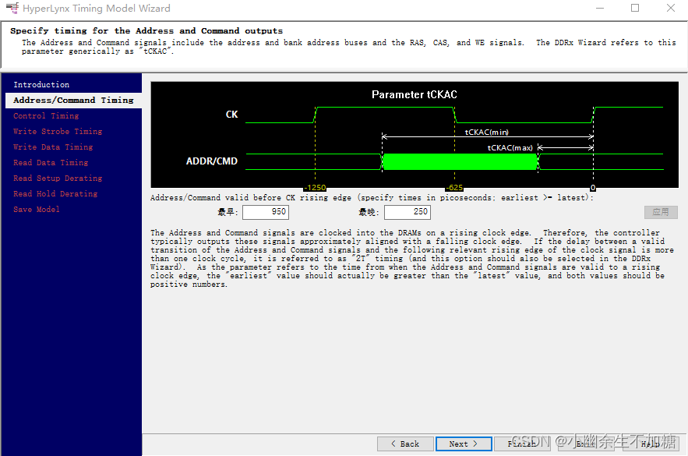This screenshot has width=688, height=456.
Task: Open the Introduction wizard step
Action: [41, 85]
